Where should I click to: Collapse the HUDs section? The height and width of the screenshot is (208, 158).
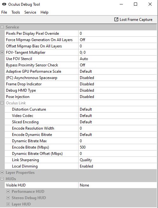click(x=2, y=179)
